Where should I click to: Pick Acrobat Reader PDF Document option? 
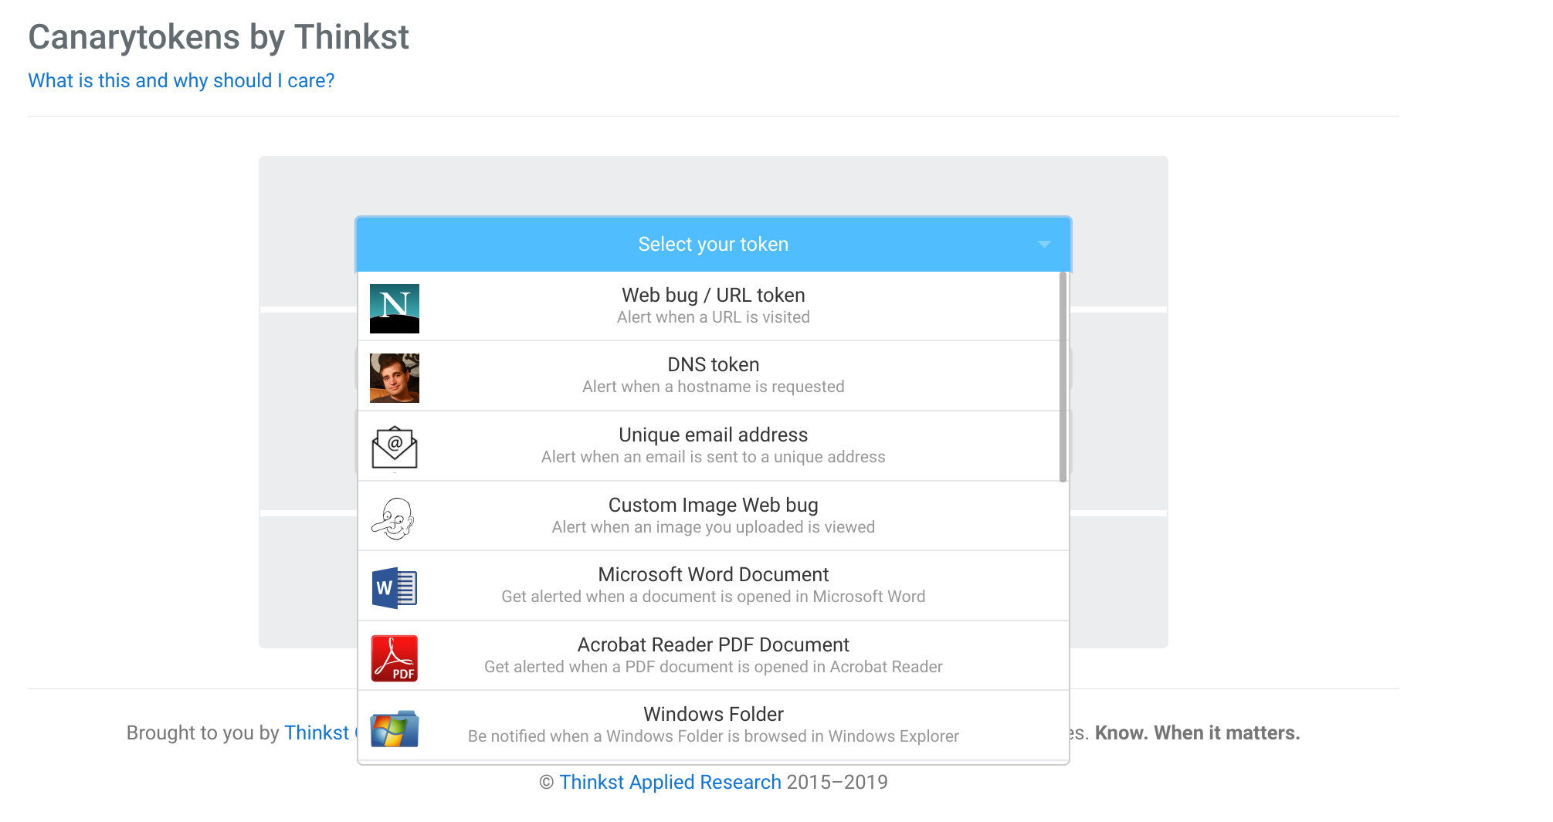coord(713,655)
